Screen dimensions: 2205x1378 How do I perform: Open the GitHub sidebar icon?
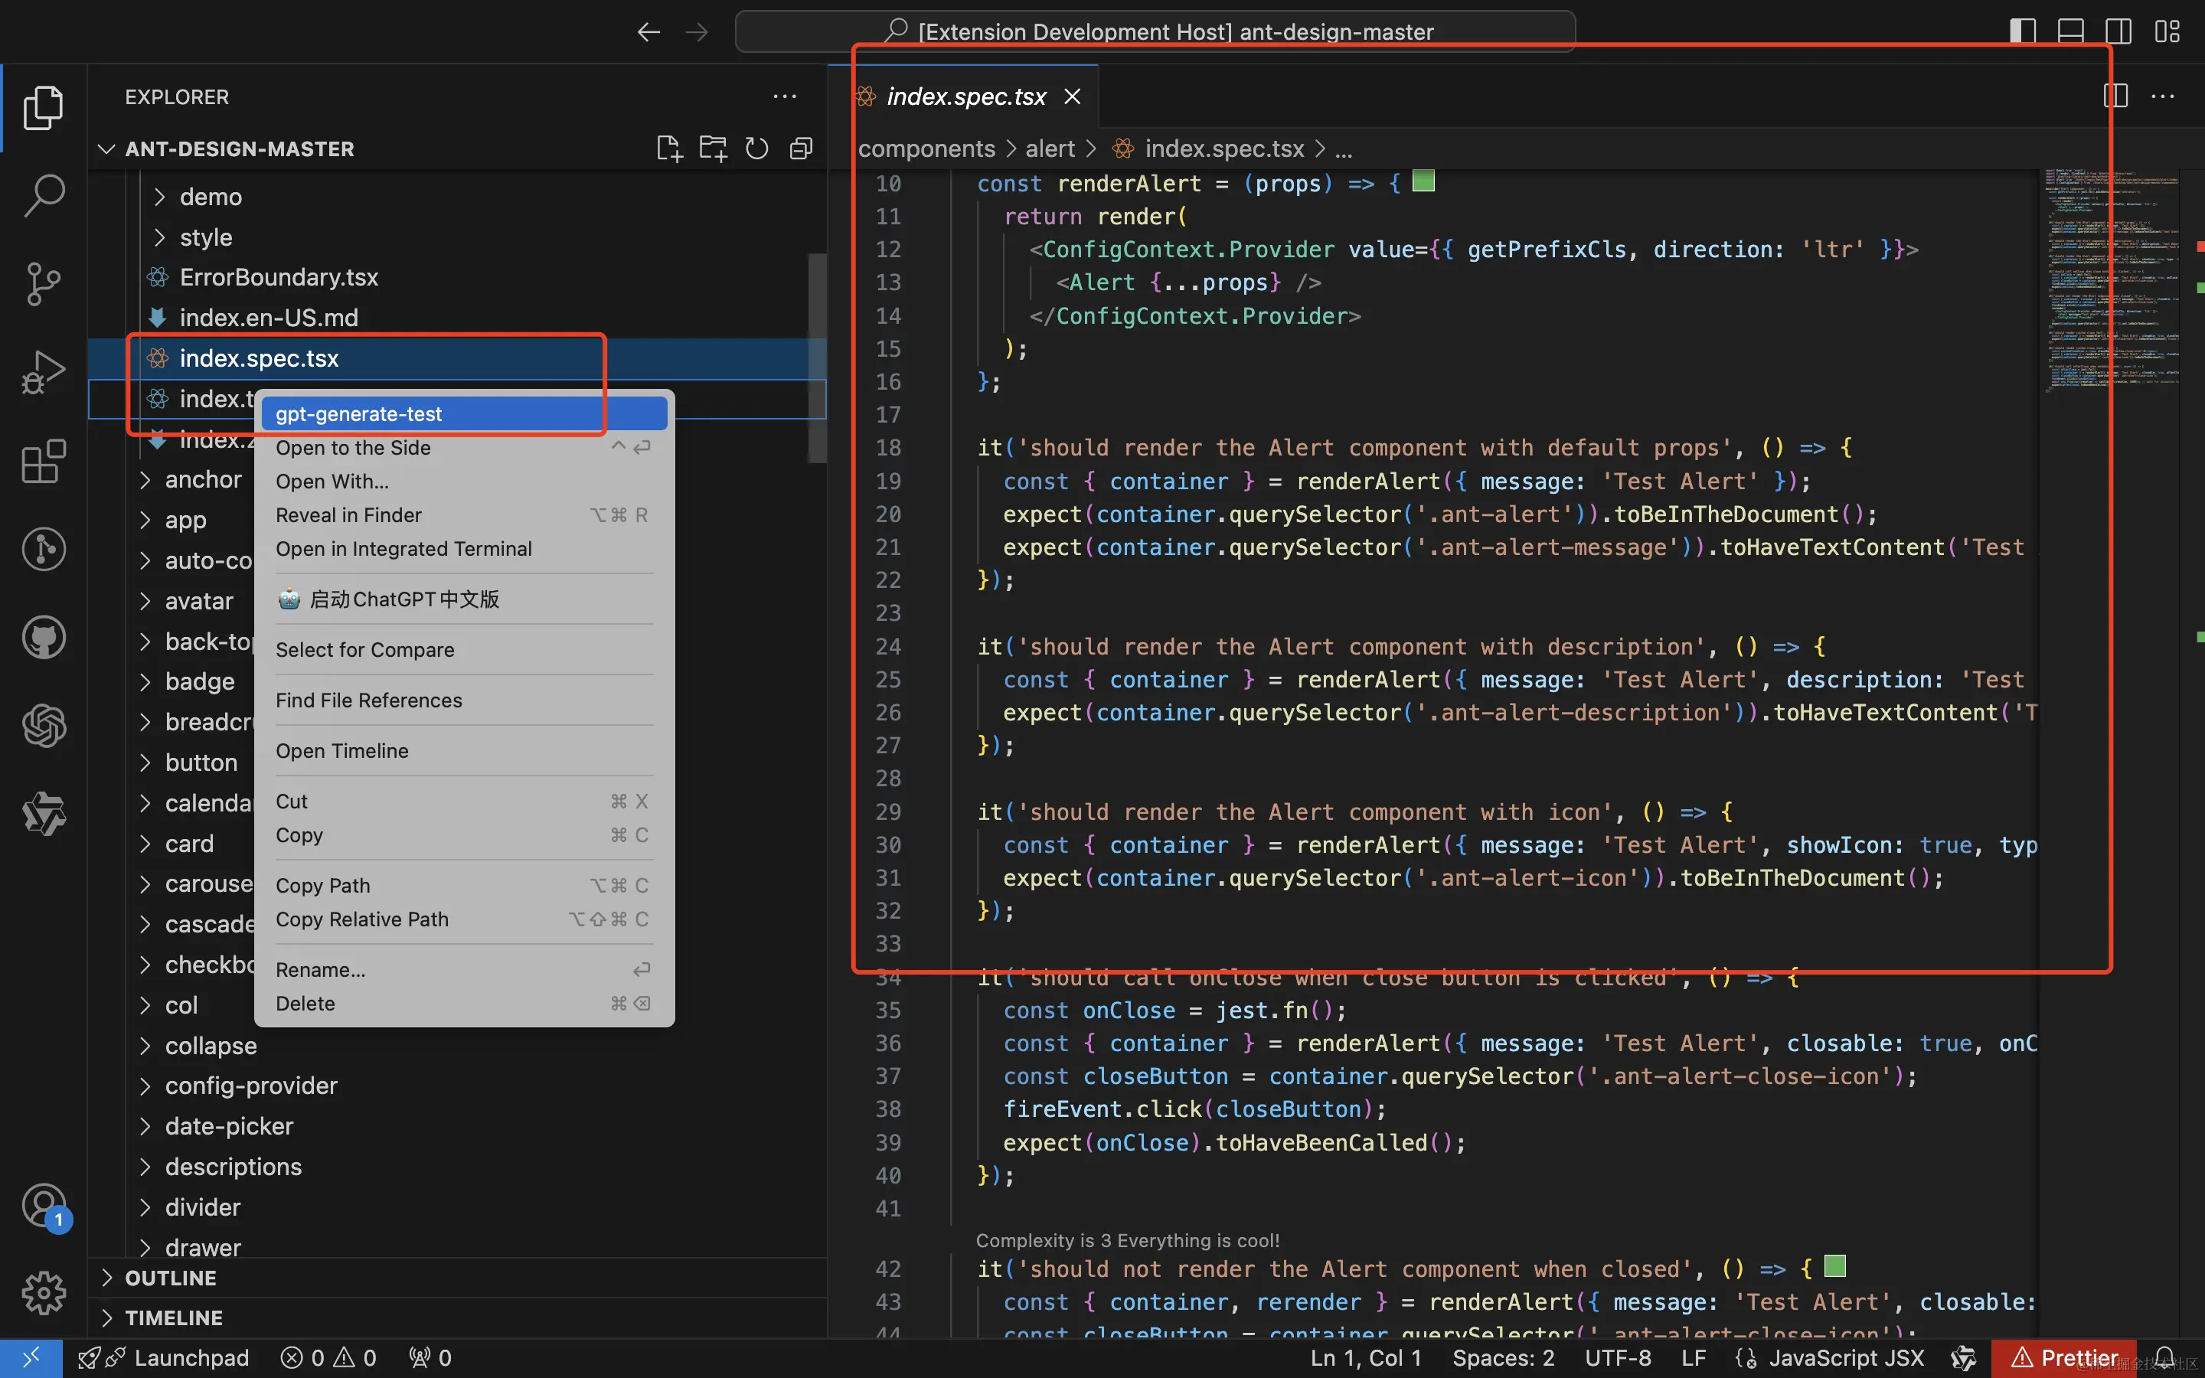click(43, 637)
